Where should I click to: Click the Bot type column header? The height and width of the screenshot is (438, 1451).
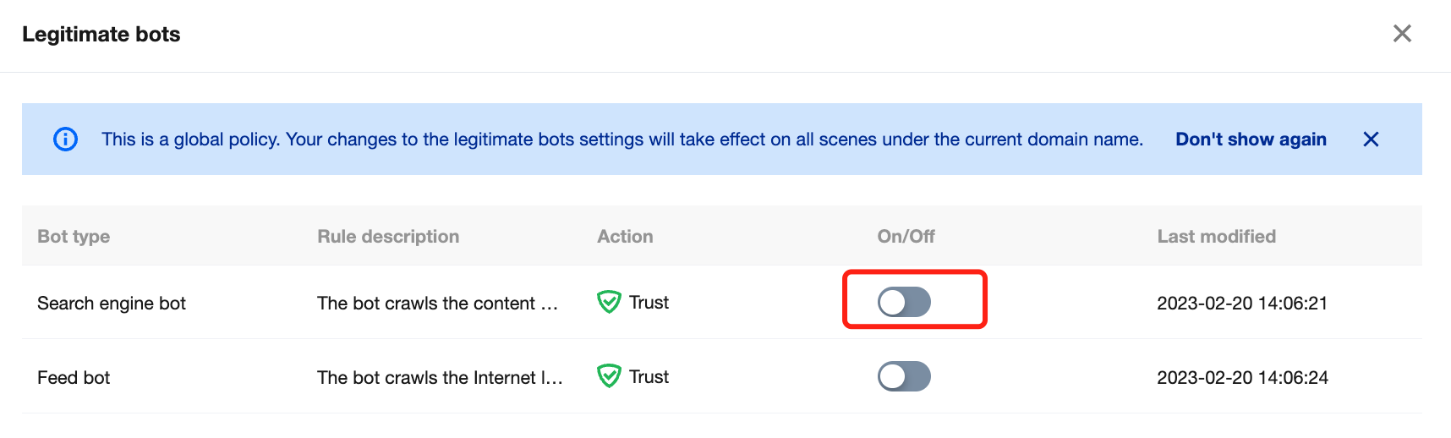coord(74,237)
